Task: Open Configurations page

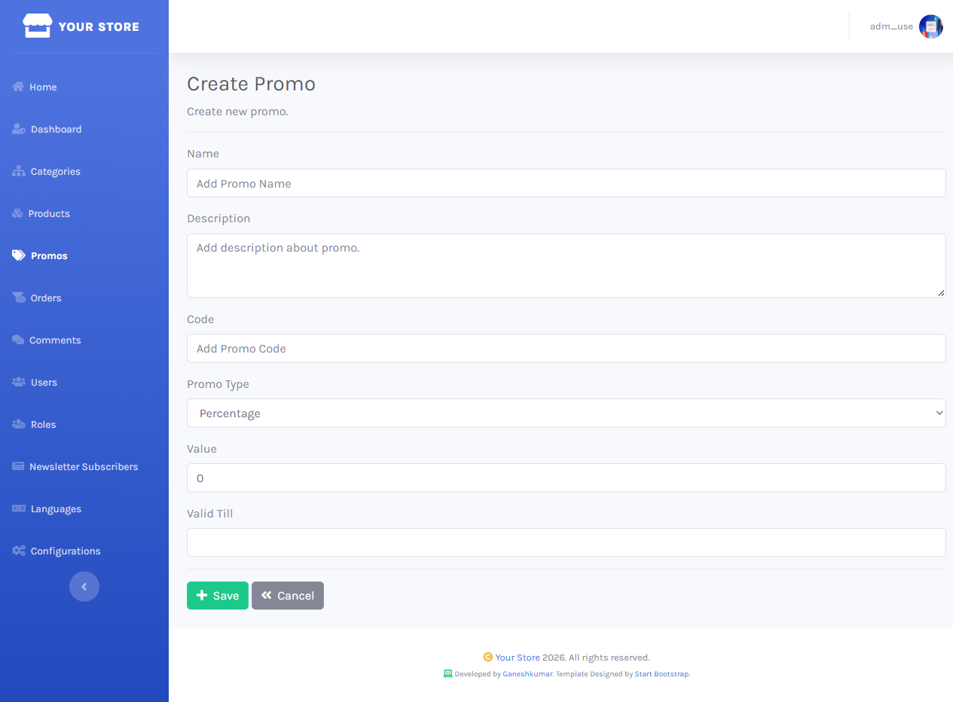Action: [66, 551]
